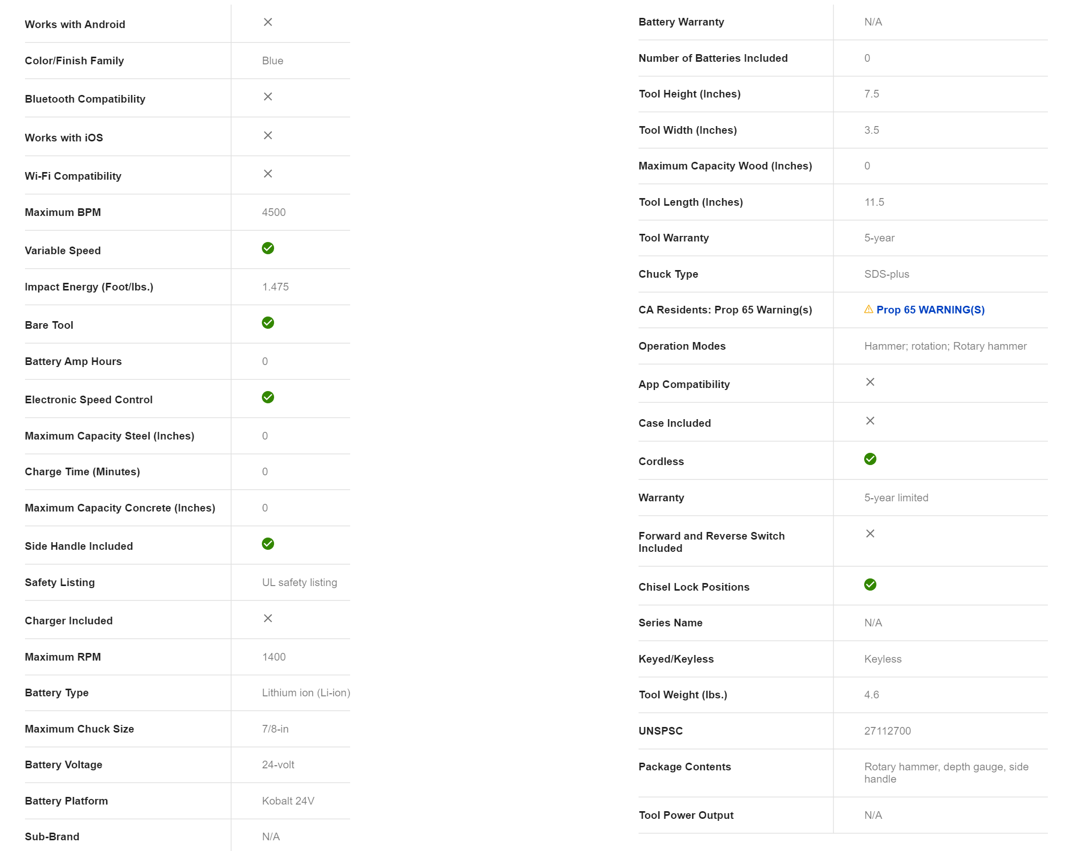The height and width of the screenshot is (851, 1077).
Task: Click the X icon for Bluetooth Compatibility
Action: coord(267,96)
